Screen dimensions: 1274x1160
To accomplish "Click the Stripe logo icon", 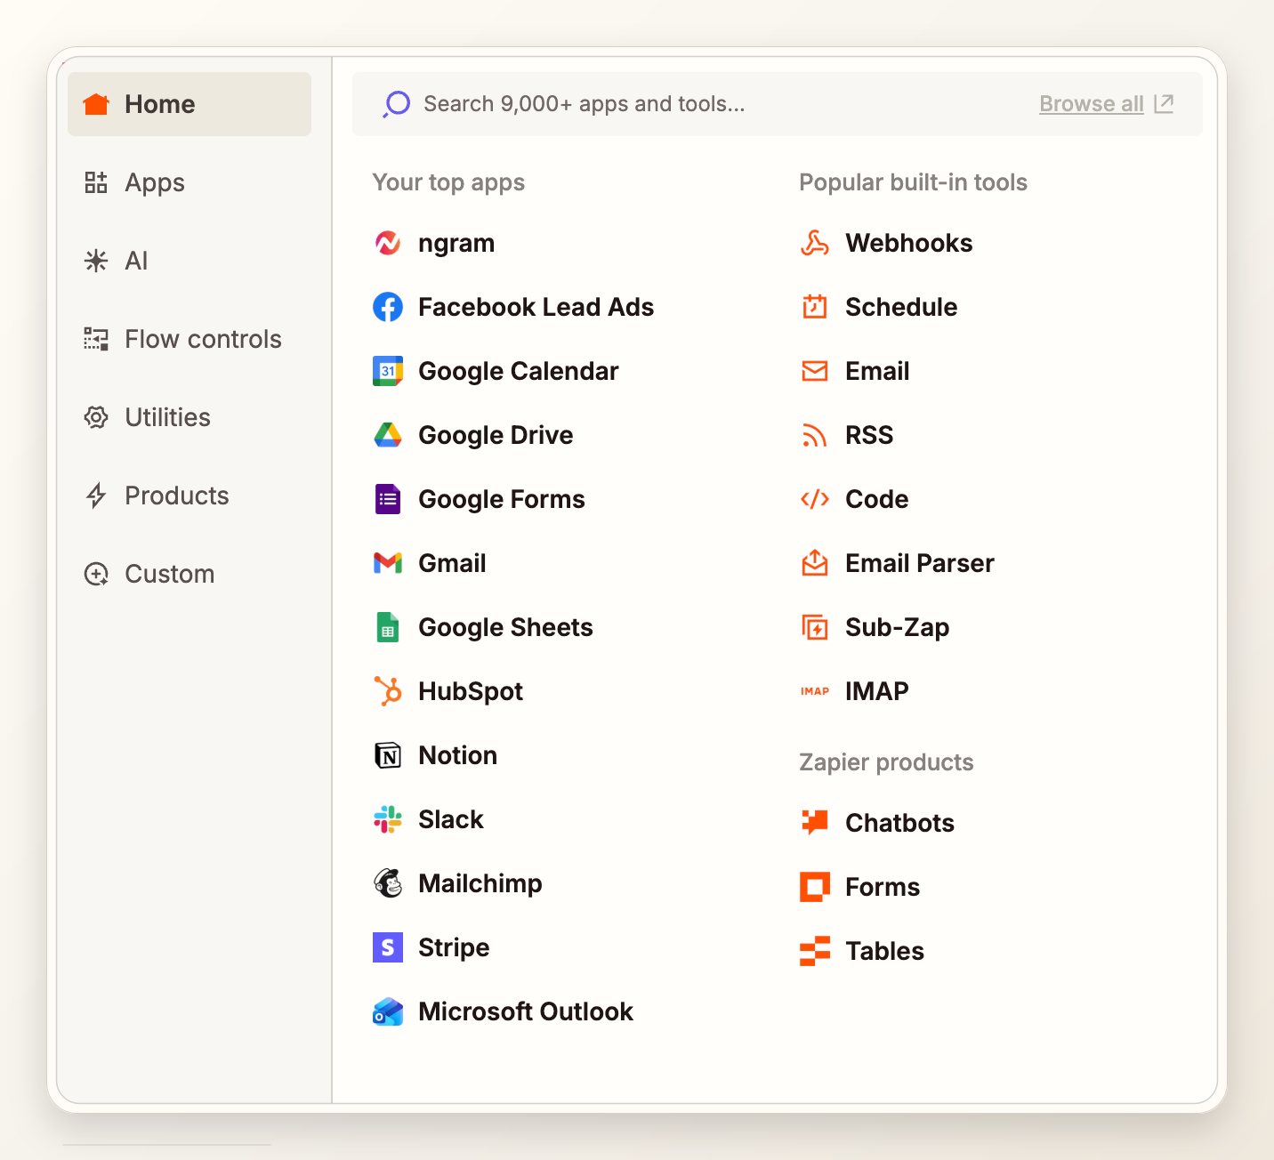I will coord(388,947).
